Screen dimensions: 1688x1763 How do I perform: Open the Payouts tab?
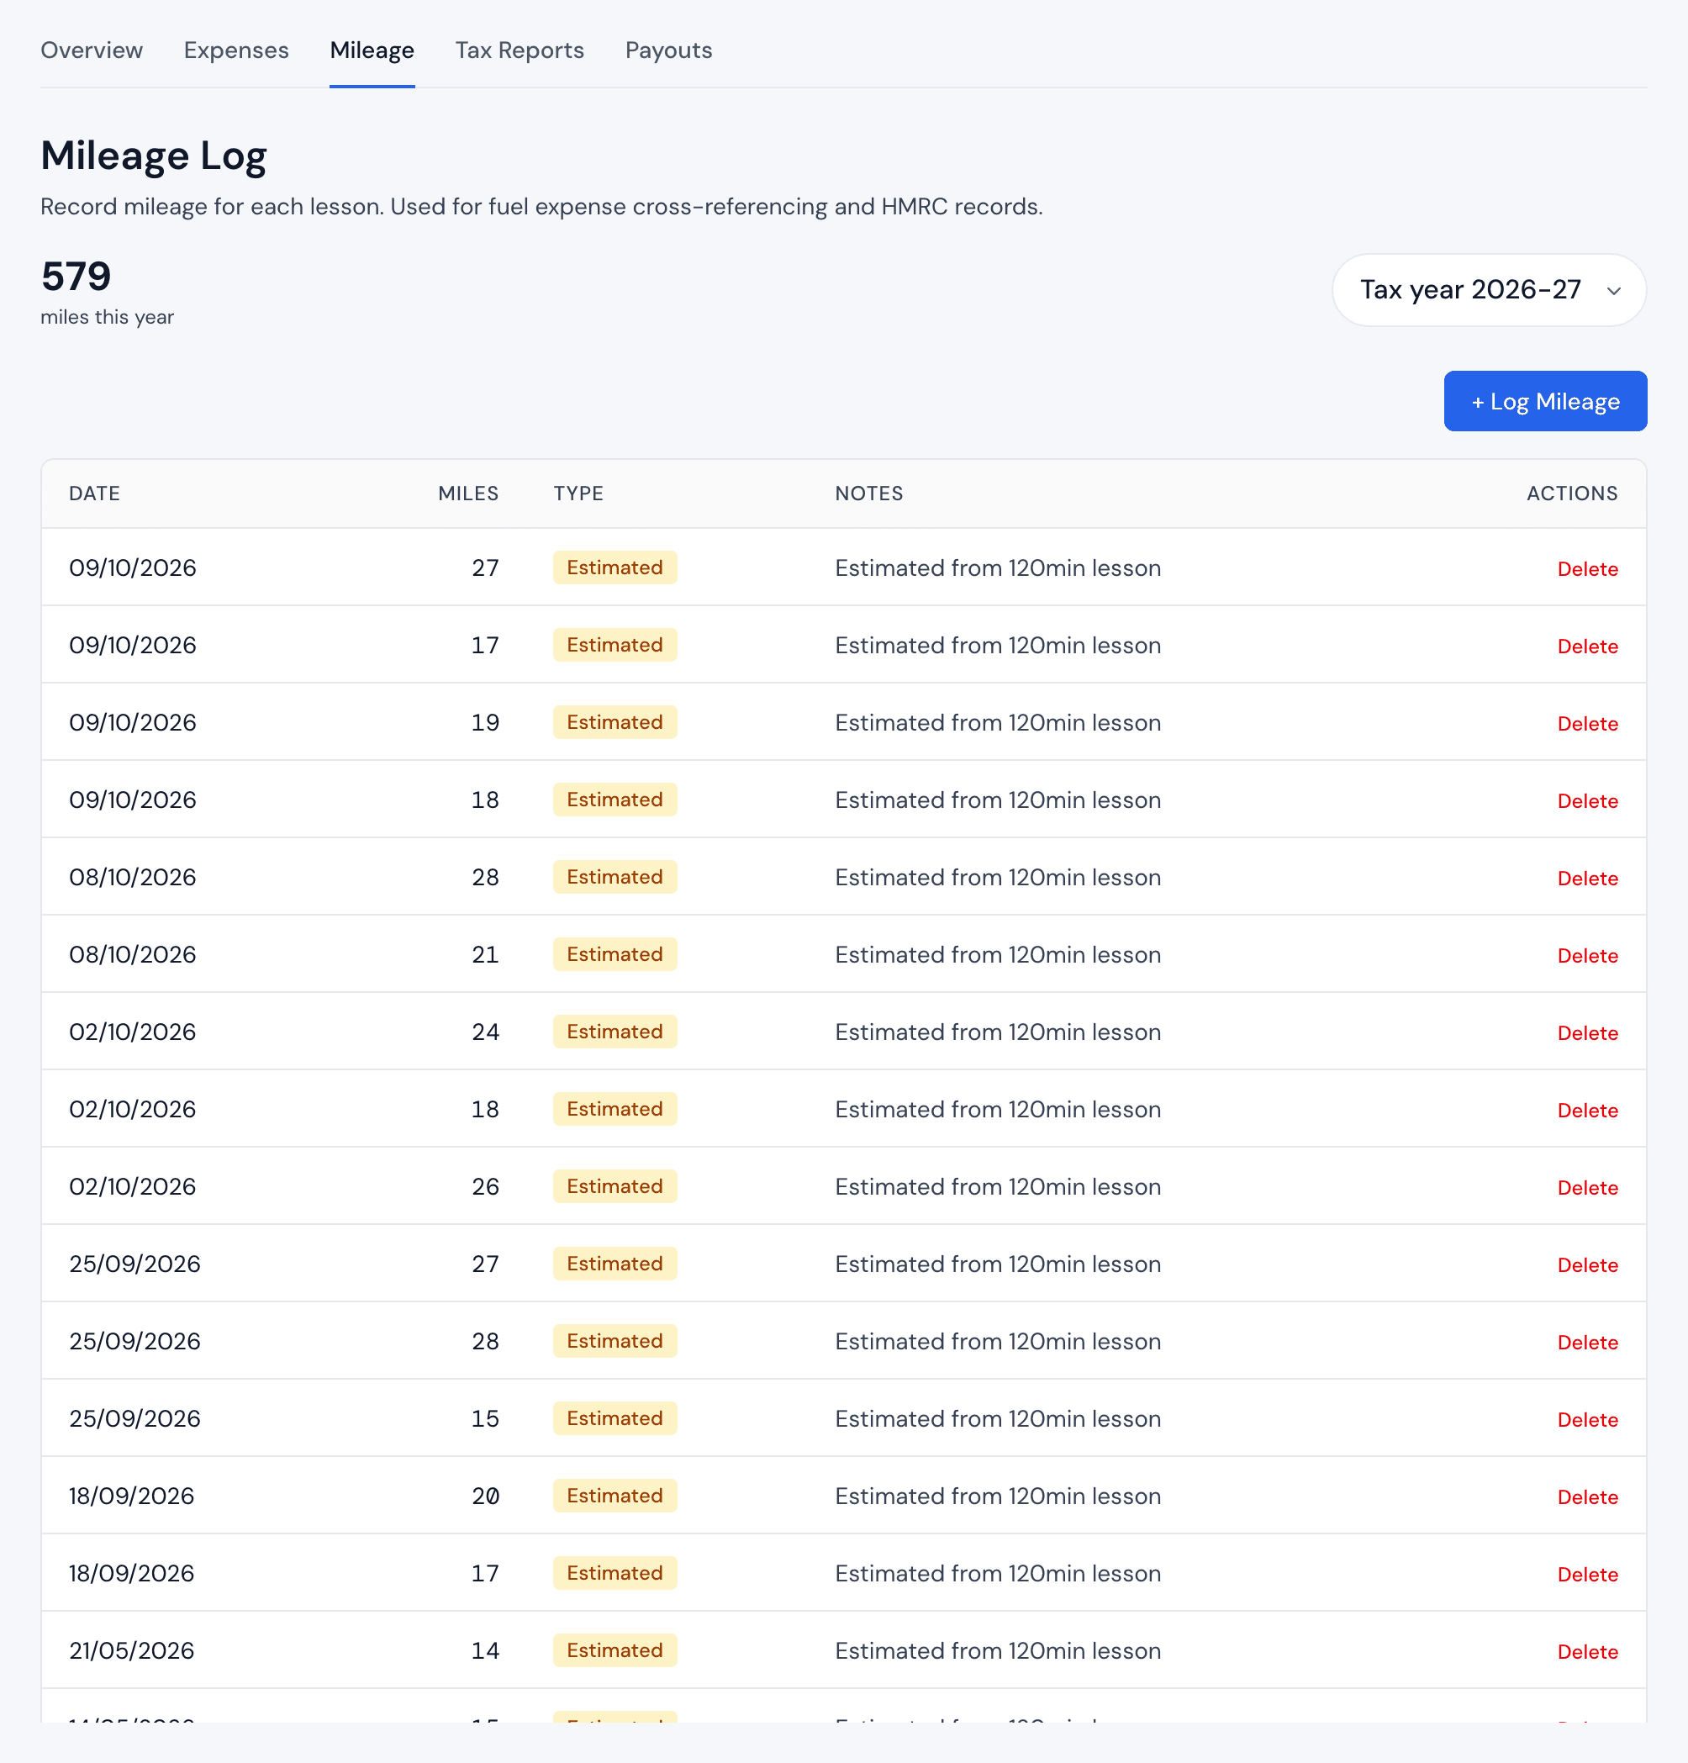pyautogui.click(x=669, y=50)
